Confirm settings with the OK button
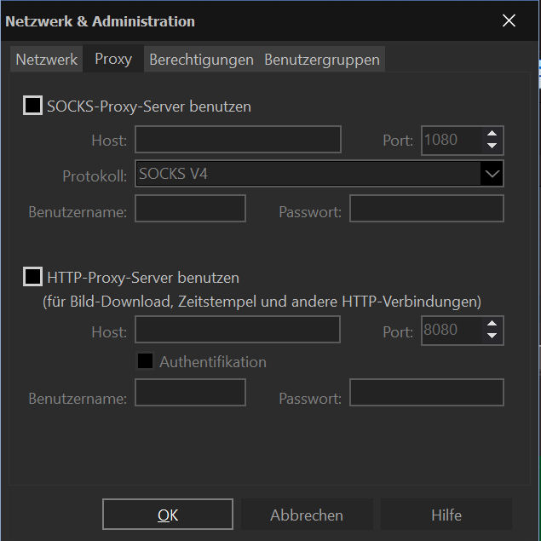 [168, 515]
